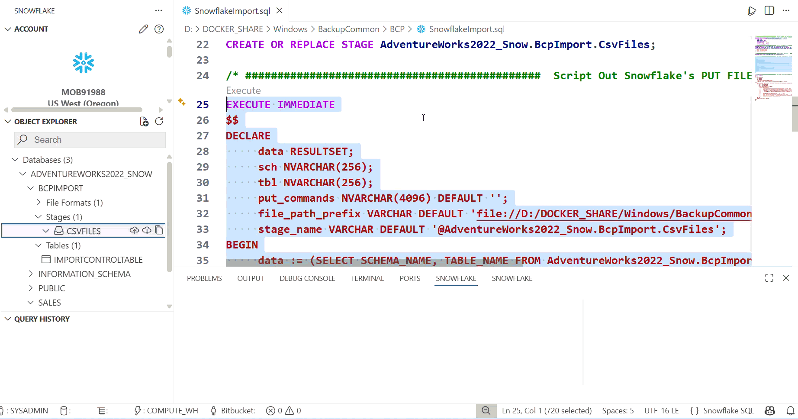Click the DOCKER_SHARE breadcrumb
The height and width of the screenshot is (419, 798).
[233, 29]
